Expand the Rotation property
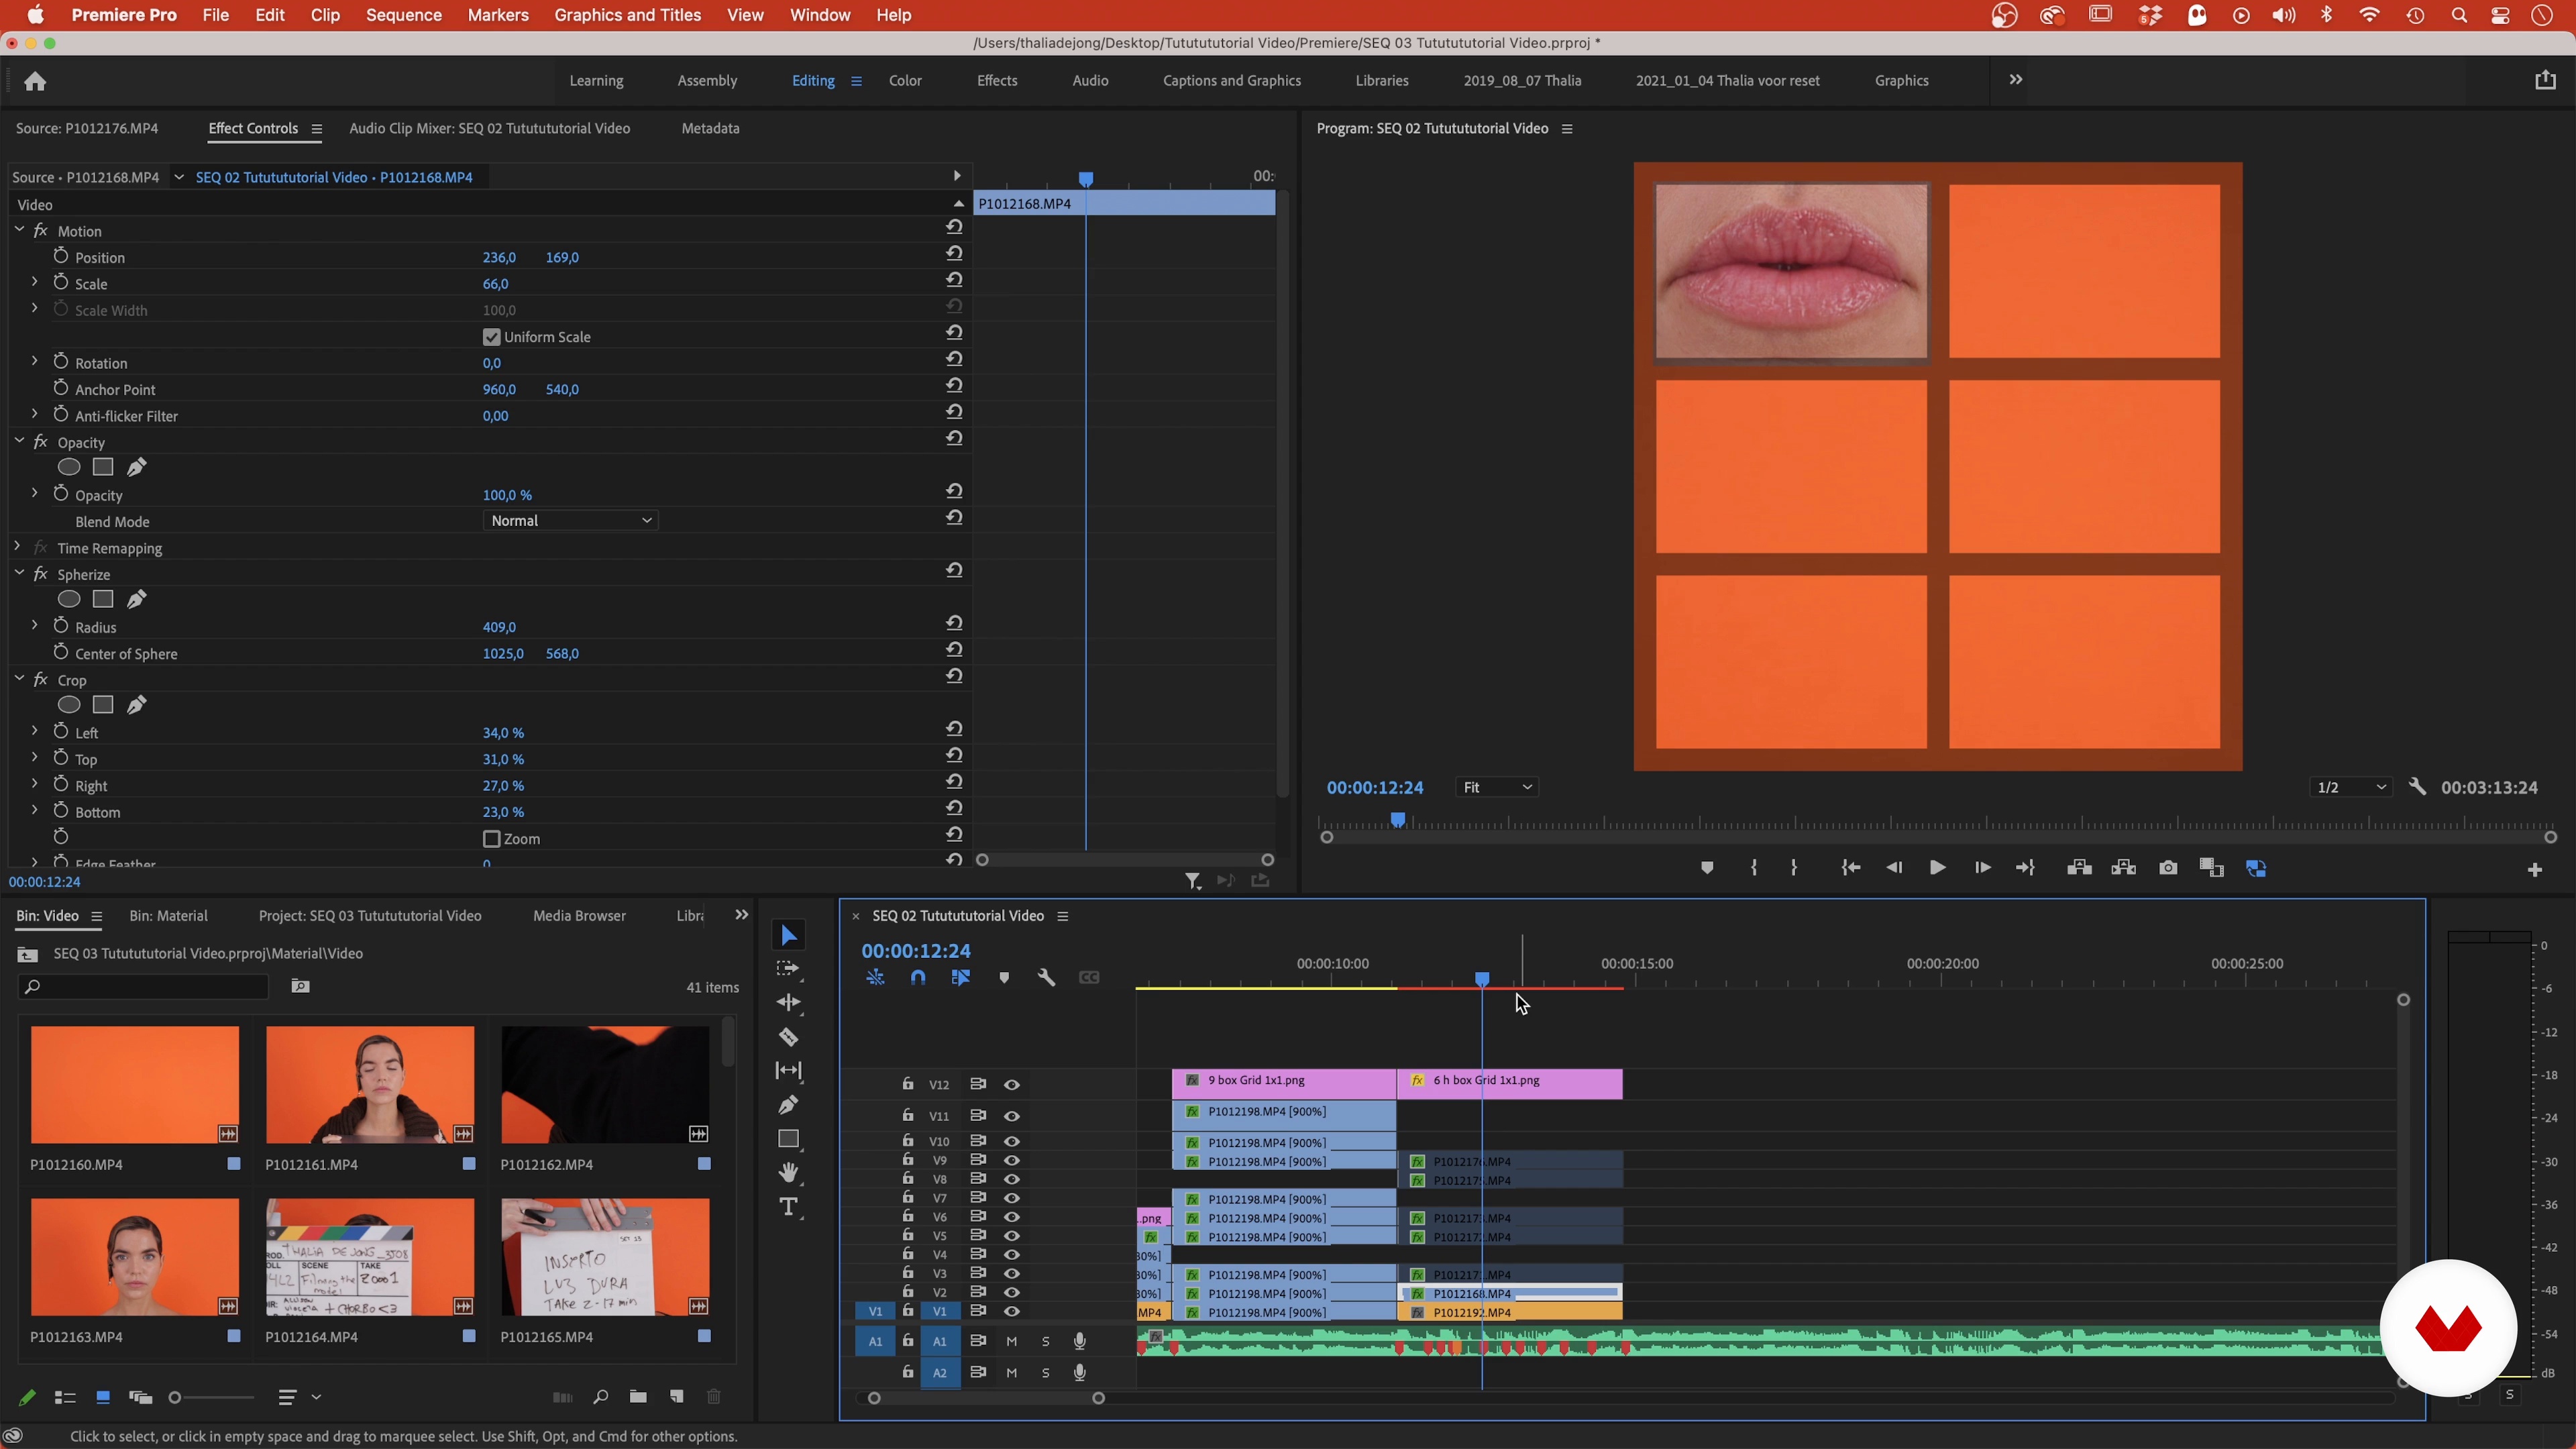This screenshot has width=2576, height=1449. 34,362
